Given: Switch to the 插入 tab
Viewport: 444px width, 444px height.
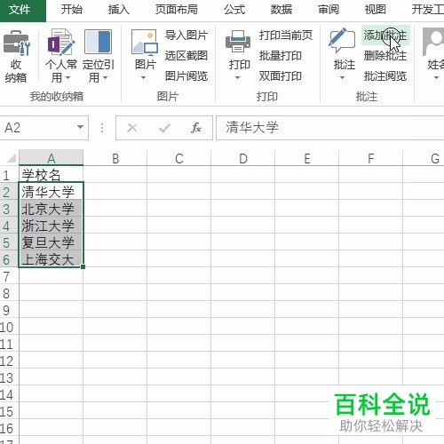Looking at the screenshot, I should click(119, 10).
